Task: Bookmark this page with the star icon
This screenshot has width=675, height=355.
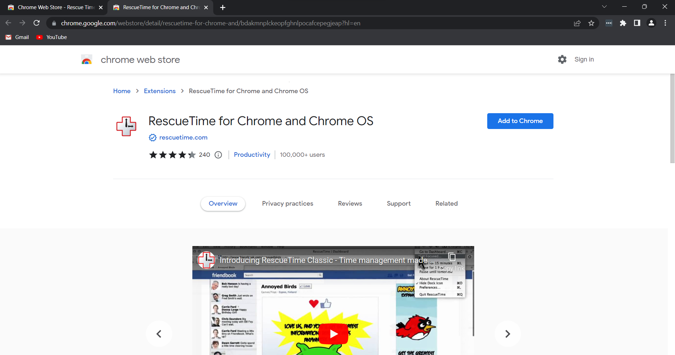Action: pos(591,23)
